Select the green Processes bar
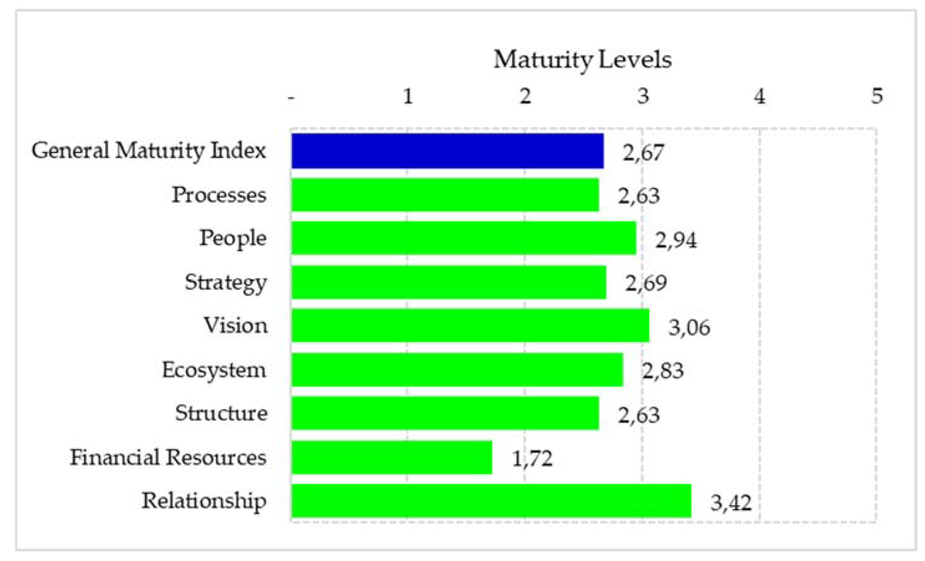925x561 pixels. point(445,195)
